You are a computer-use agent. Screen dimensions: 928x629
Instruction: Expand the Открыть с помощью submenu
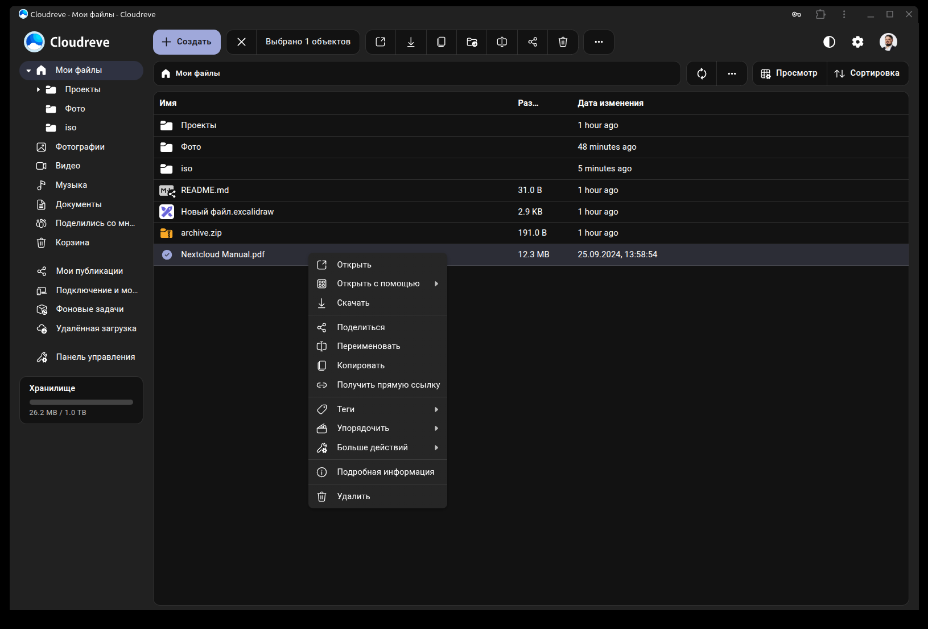click(378, 283)
